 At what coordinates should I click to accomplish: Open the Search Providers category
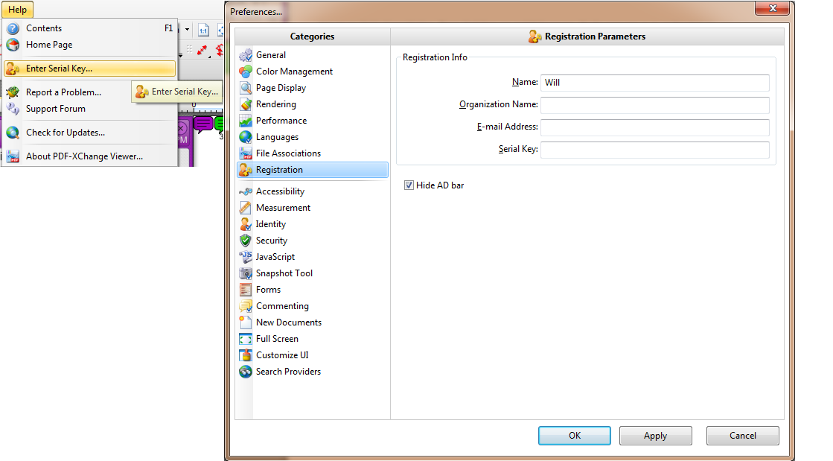tap(289, 372)
